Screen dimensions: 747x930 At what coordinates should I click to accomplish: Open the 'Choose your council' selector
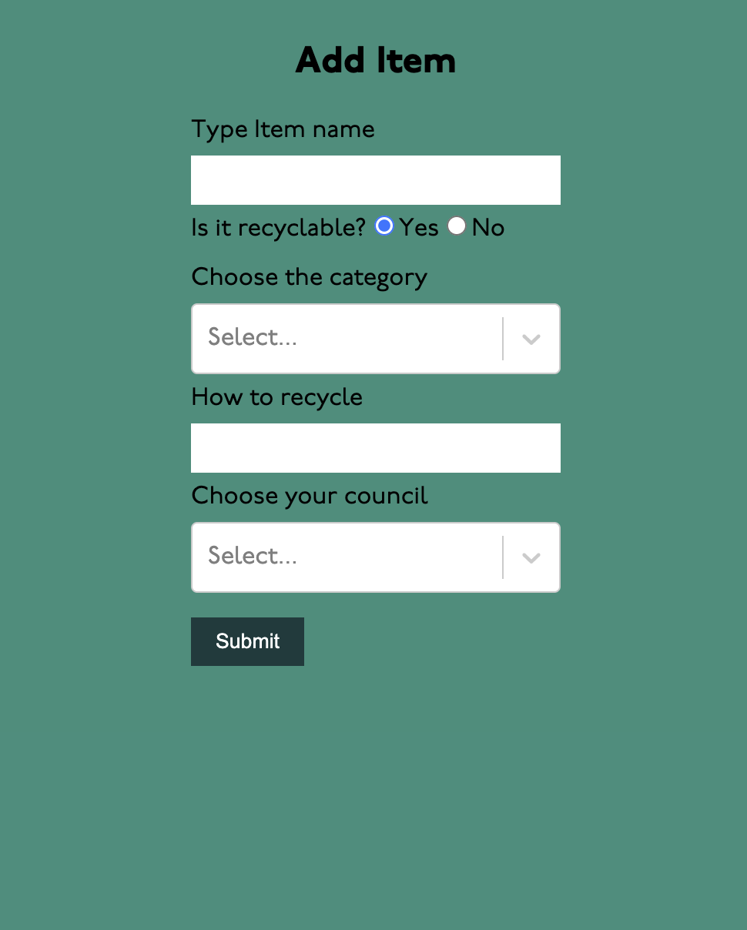point(347,557)
